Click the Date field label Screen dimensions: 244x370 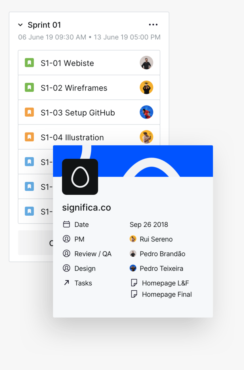pyautogui.click(x=82, y=225)
